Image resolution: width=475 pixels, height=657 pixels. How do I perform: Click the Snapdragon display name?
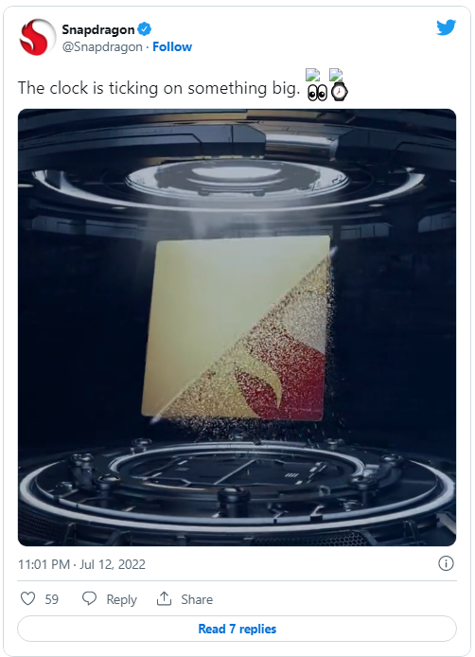98,29
